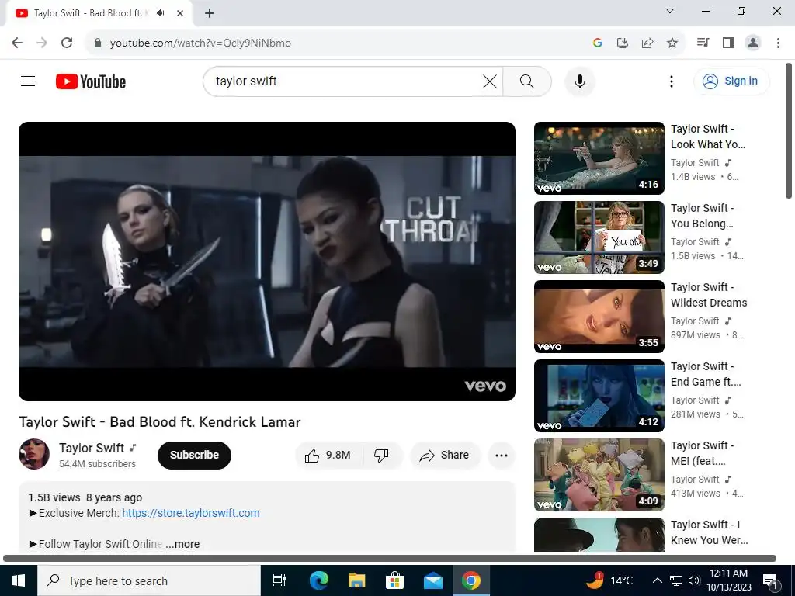Open Mail app from taskbar

(433, 580)
